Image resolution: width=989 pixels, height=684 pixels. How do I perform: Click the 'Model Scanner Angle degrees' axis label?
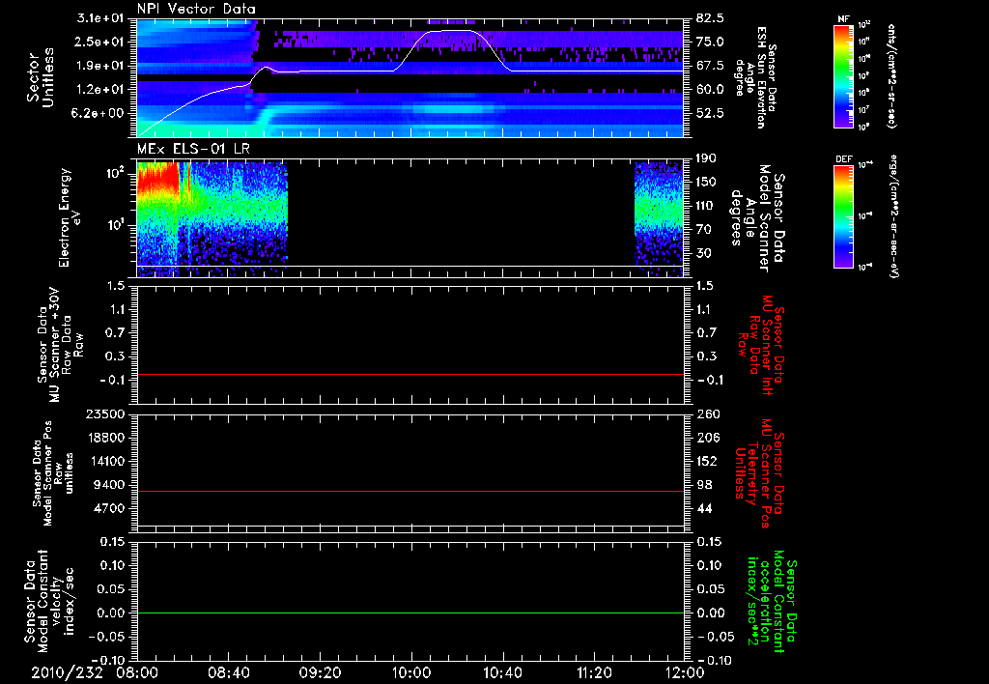(x=757, y=217)
